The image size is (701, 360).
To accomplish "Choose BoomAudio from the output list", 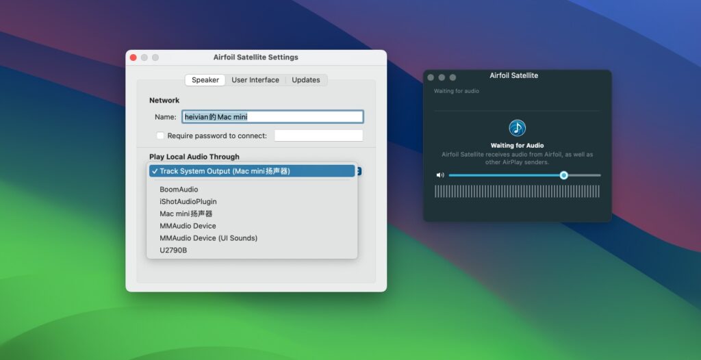I will pos(252,190).
